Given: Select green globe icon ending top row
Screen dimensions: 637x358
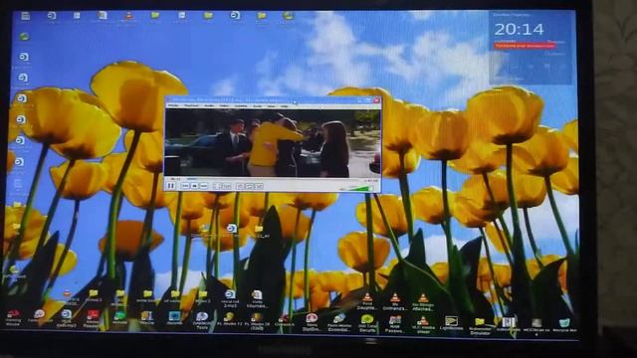Looking at the screenshot, I should pos(288,16).
